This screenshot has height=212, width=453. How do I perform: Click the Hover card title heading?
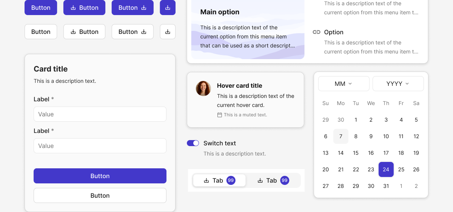click(x=239, y=85)
